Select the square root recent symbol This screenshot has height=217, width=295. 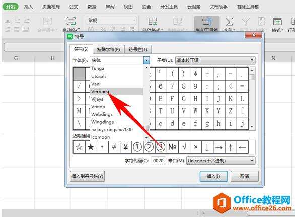point(184,147)
